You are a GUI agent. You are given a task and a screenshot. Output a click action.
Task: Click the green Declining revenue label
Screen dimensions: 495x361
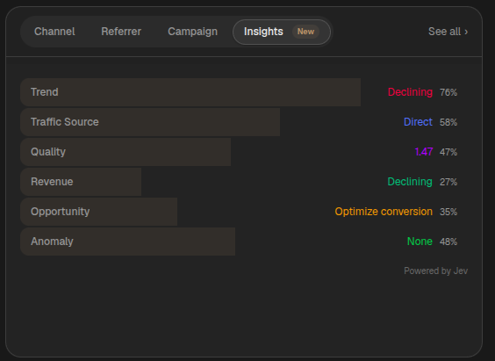[x=410, y=182]
